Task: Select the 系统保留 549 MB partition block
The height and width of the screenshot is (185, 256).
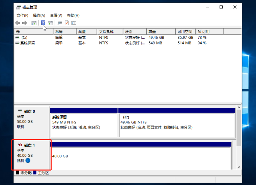Action: 84,123
